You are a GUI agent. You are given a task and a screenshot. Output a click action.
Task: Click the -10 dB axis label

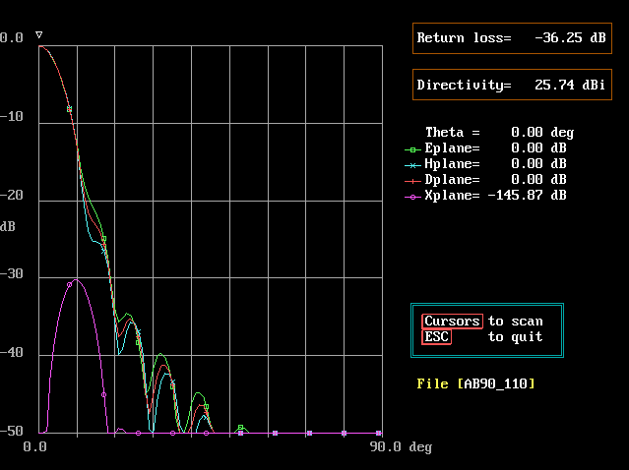(x=12, y=117)
